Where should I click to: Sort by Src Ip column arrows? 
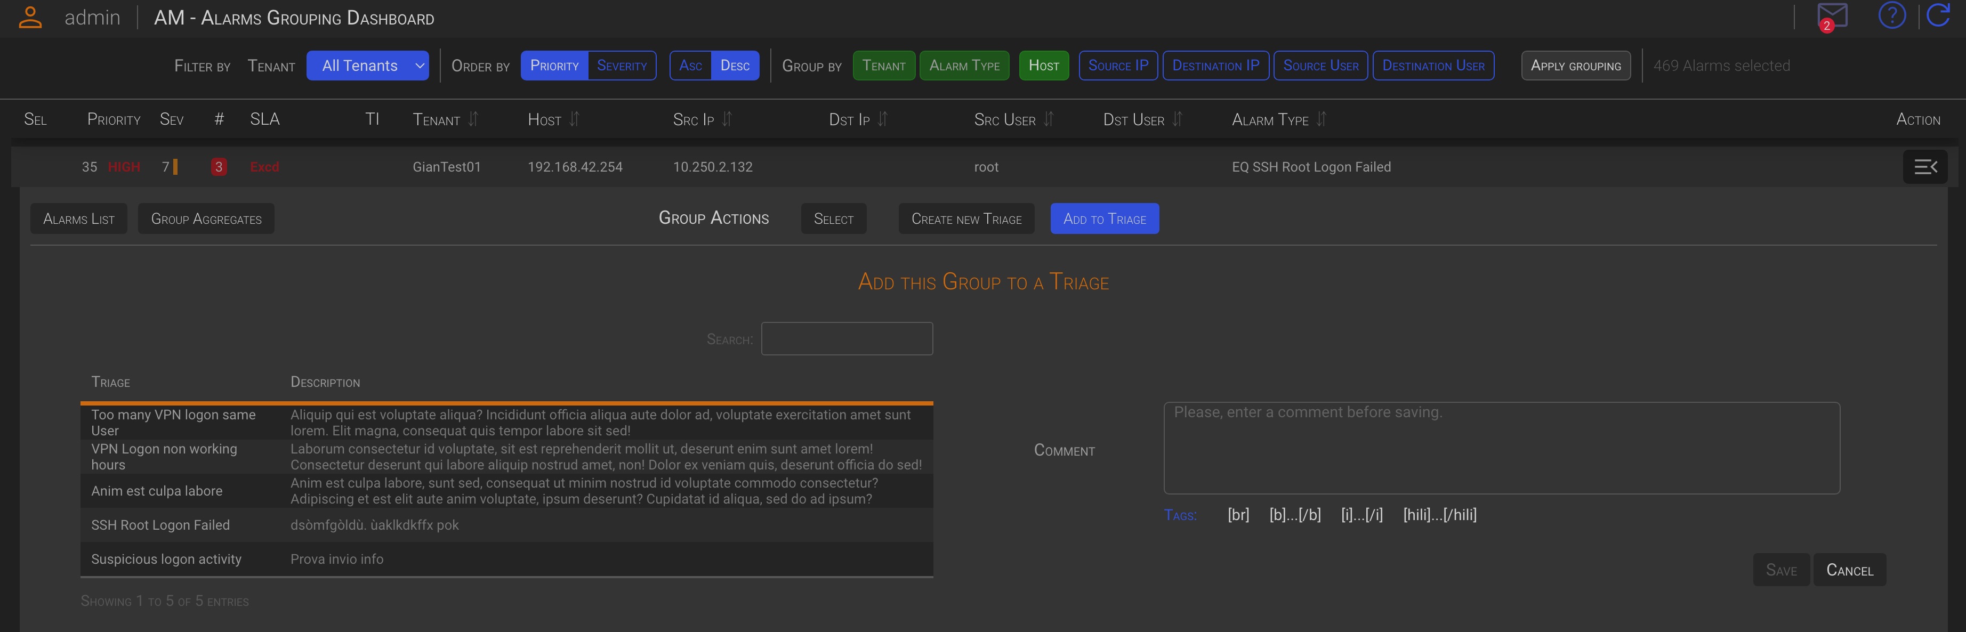pos(727,119)
